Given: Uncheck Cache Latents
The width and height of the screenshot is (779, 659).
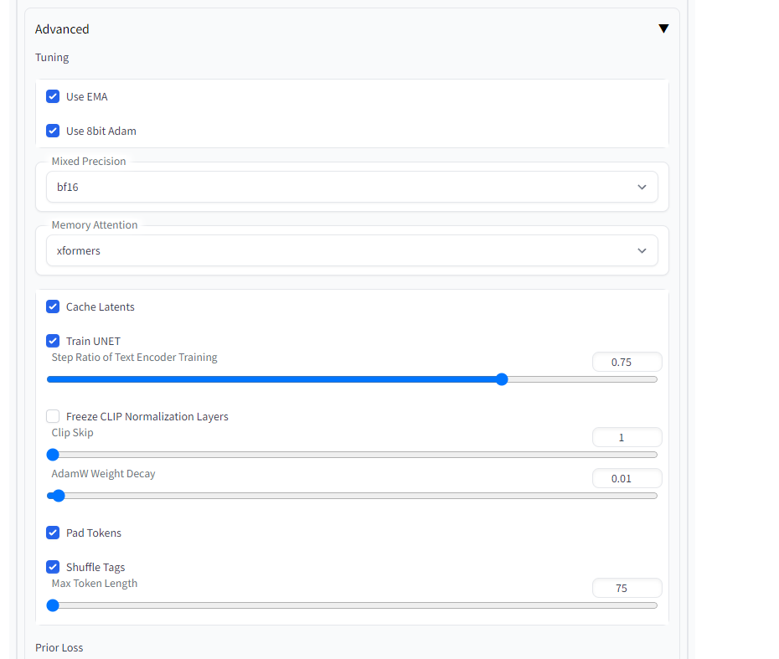Looking at the screenshot, I should pos(53,306).
